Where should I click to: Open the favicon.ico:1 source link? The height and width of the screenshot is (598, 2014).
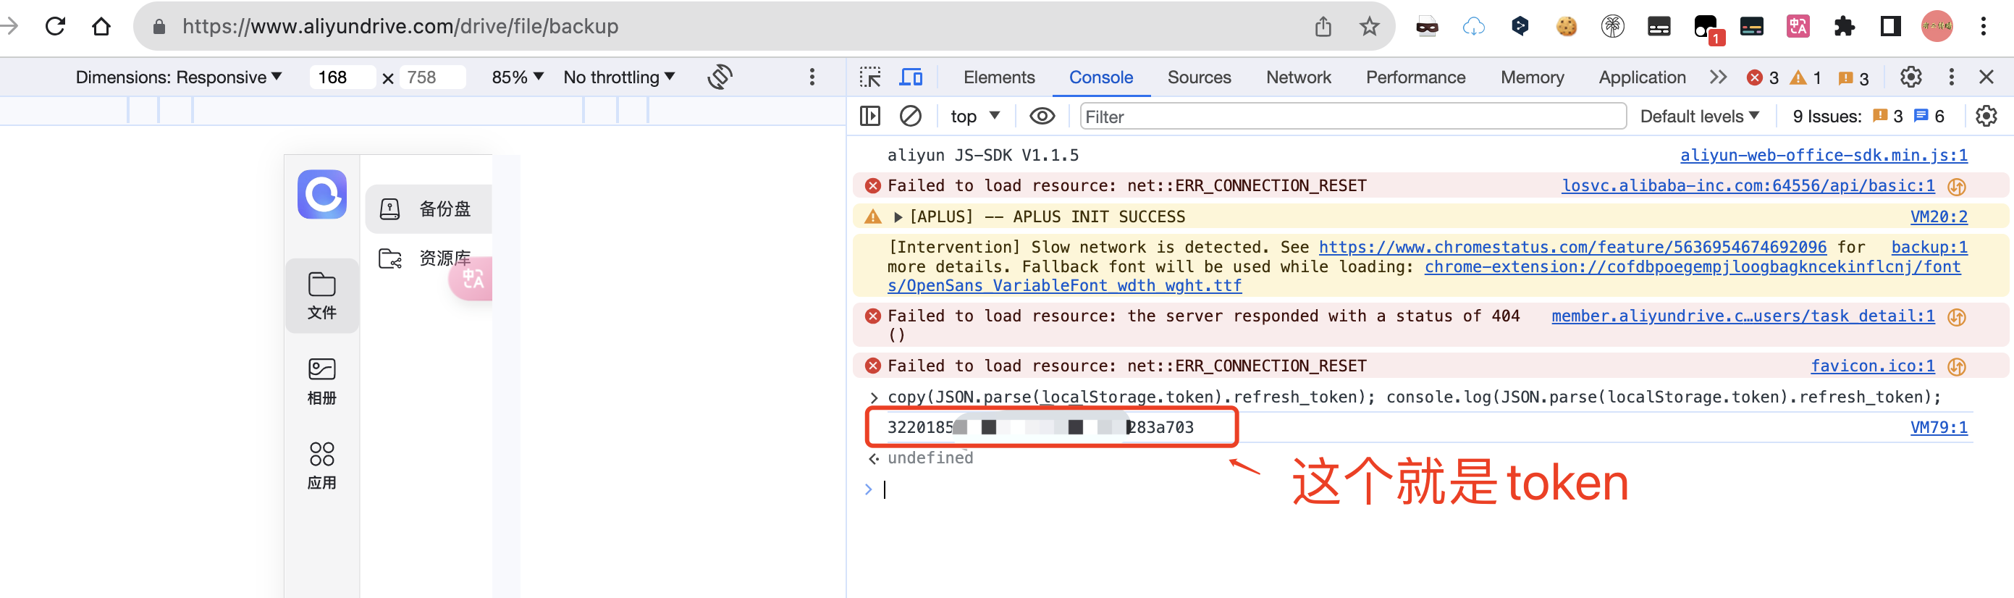[x=1873, y=366]
